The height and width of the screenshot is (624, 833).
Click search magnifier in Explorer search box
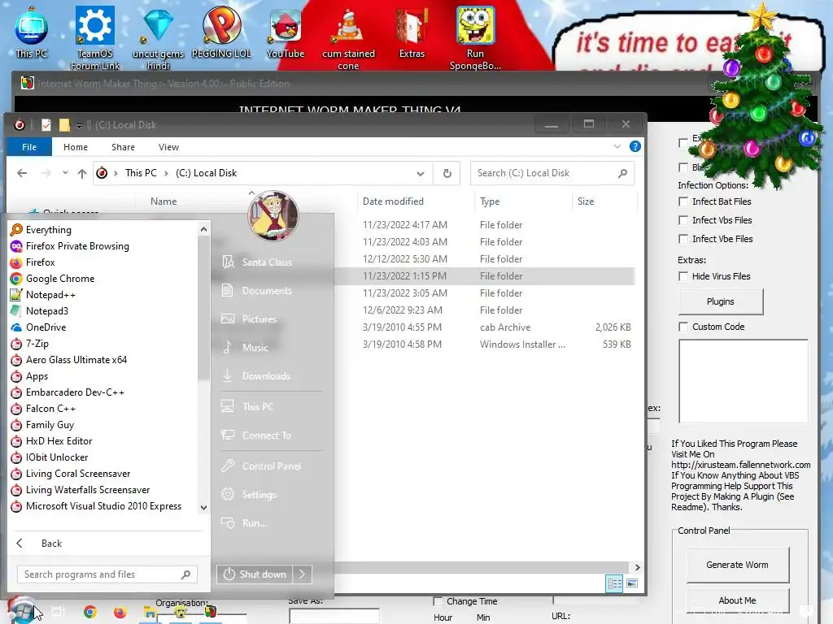tap(622, 173)
